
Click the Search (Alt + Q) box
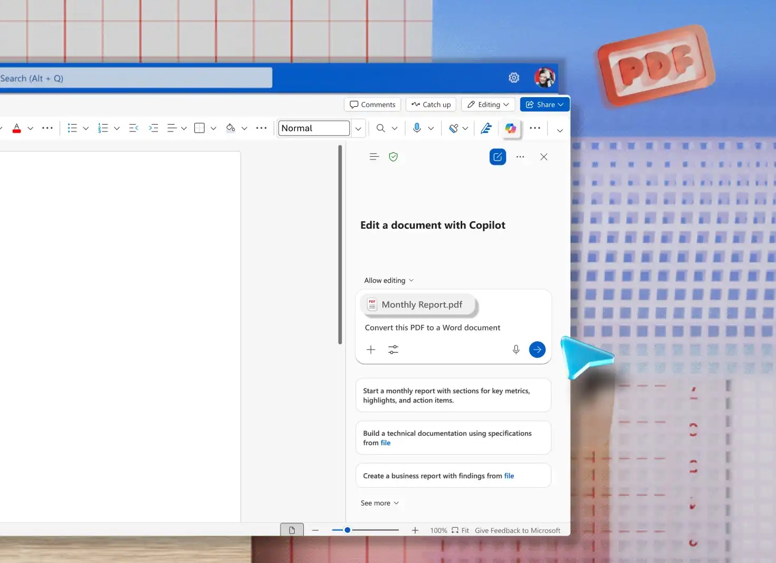click(x=136, y=78)
